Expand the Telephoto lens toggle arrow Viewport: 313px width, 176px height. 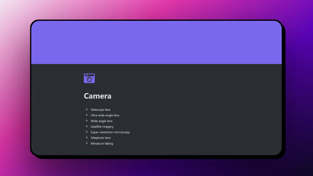(87, 138)
